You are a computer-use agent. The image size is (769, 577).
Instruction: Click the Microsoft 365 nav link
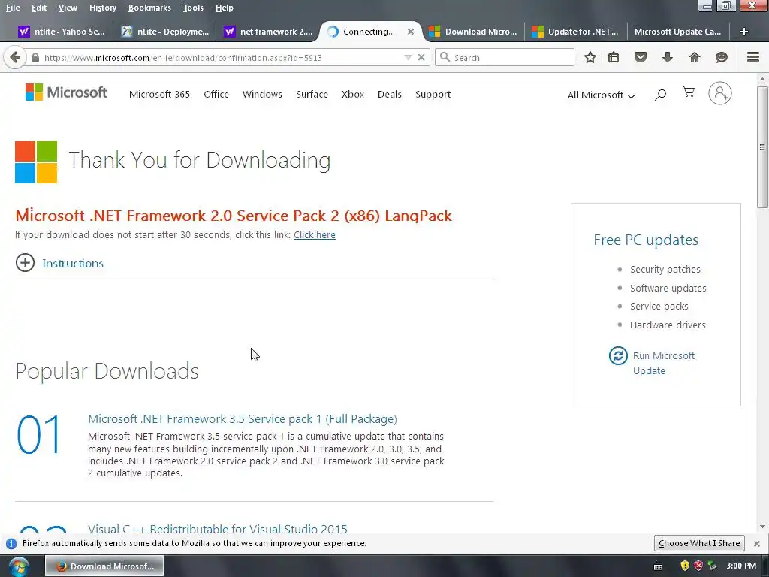159,94
